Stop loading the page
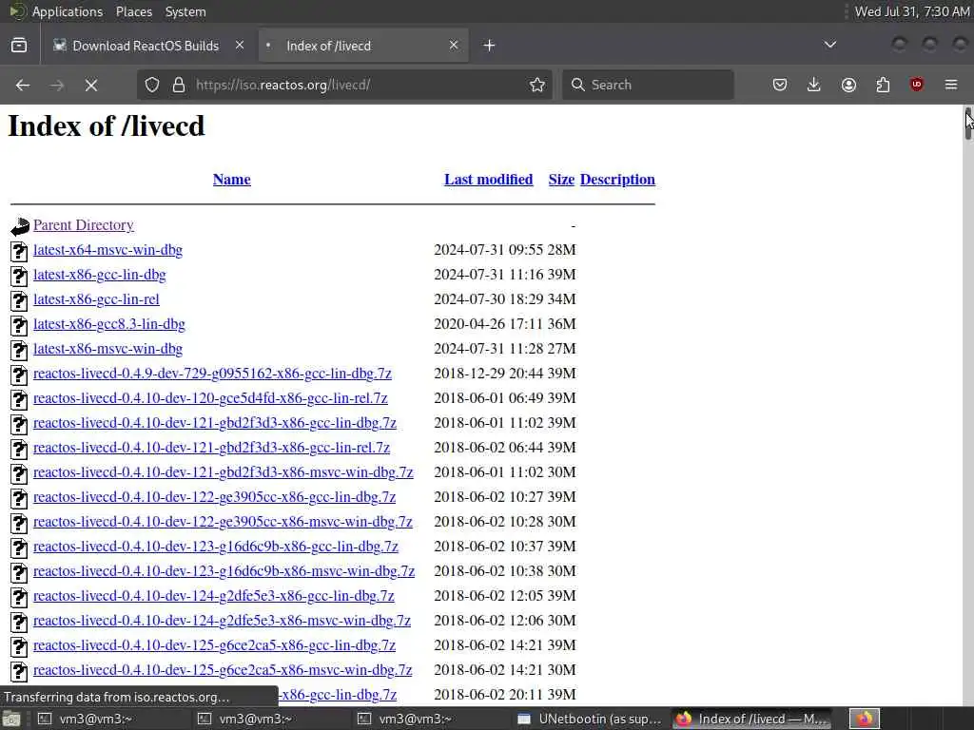Viewport: 974px width, 730px height. pos(91,85)
